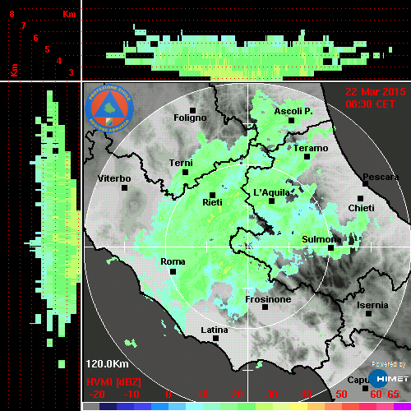Click the Frosinone city marker
This screenshot has width=411, height=411.
(265, 307)
